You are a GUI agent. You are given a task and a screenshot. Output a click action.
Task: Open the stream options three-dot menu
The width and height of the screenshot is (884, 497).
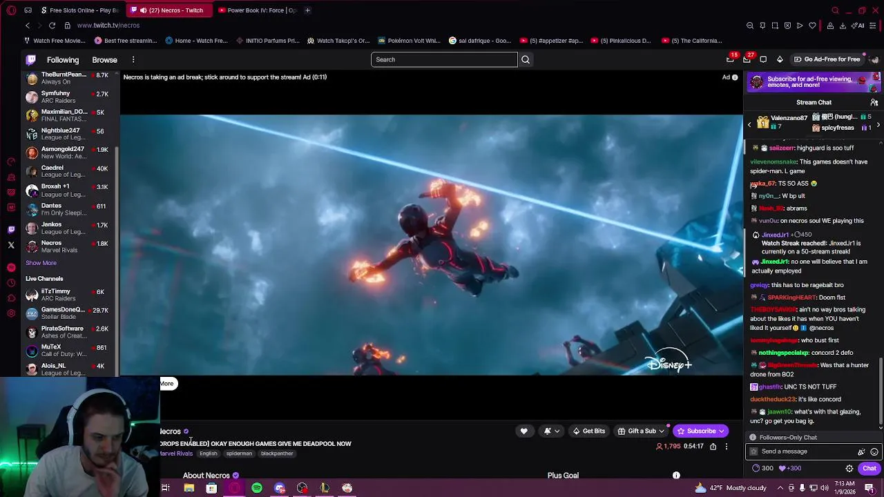pyautogui.click(x=726, y=447)
